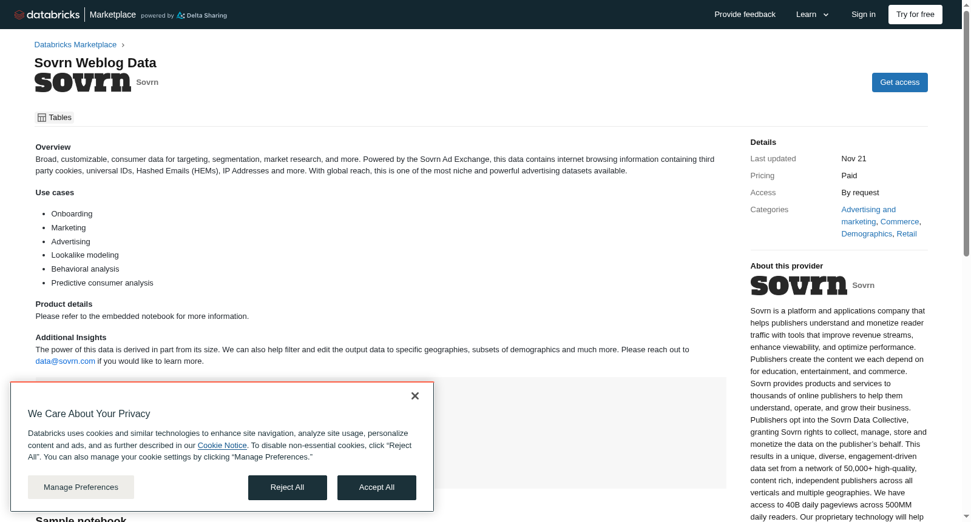Open the Commerce category link
Image resolution: width=971 pixels, height=522 pixels.
[899, 222]
